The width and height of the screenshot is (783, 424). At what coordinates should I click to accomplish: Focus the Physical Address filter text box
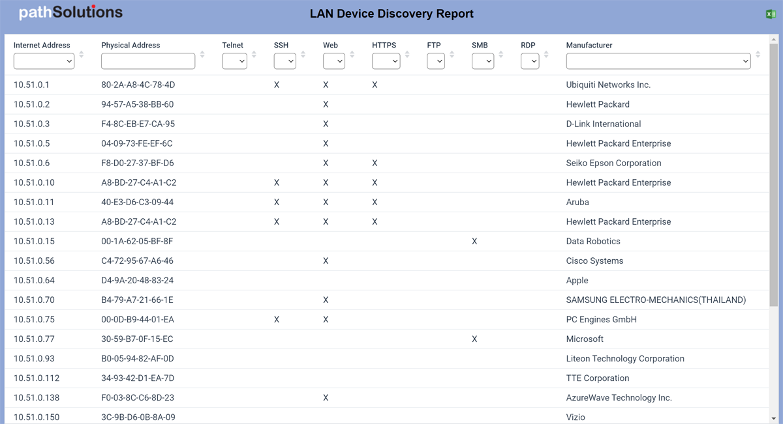[148, 61]
